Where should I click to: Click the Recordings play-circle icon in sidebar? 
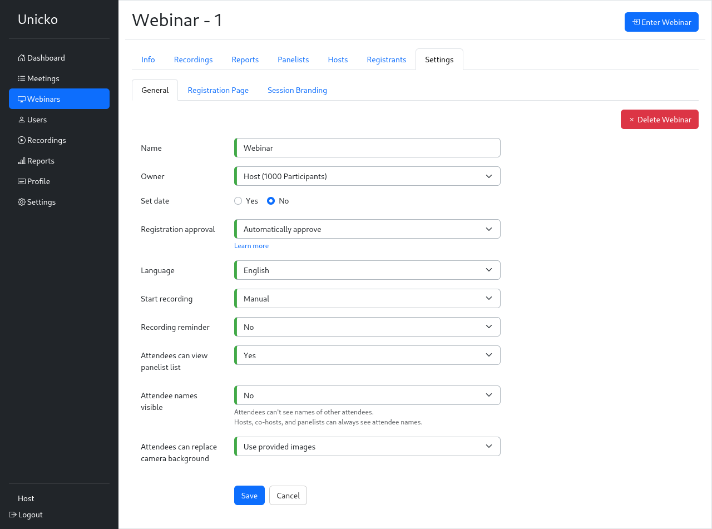pyautogui.click(x=22, y=140)
